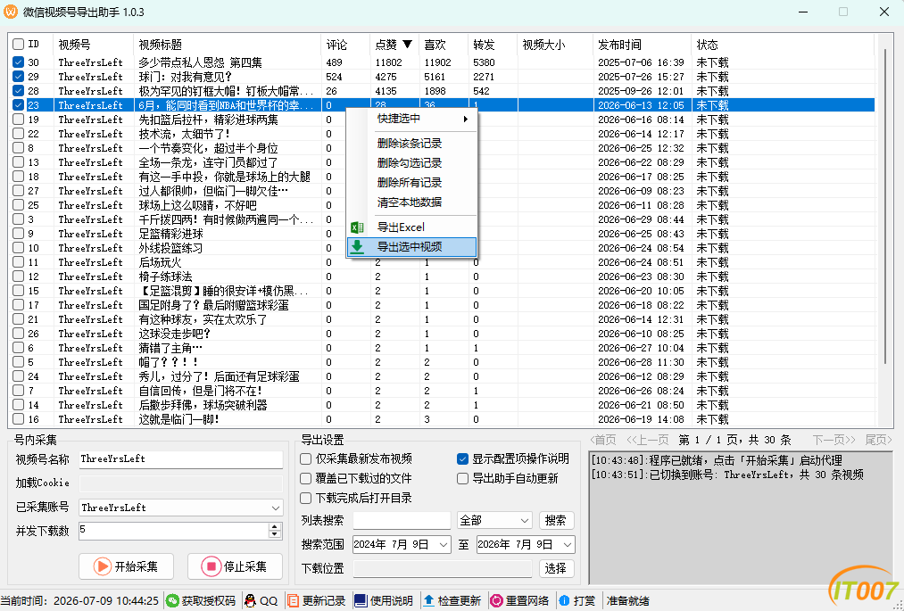Click the 重置网络 icon
Screen dimensions: 904x611
[496, 600]
